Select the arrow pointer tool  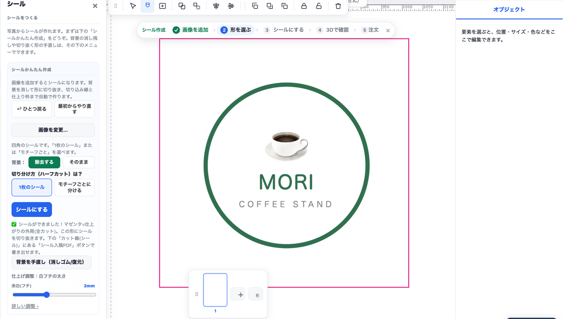133,6
